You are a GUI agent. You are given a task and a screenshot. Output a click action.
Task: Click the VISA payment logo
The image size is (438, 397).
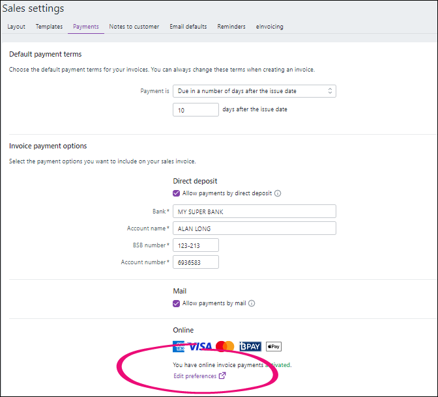[200, 346]
